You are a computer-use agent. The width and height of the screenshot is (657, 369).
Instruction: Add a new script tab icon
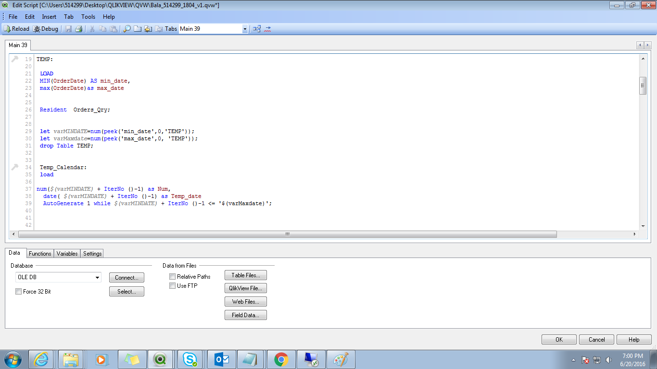click(x=138, y=29)
